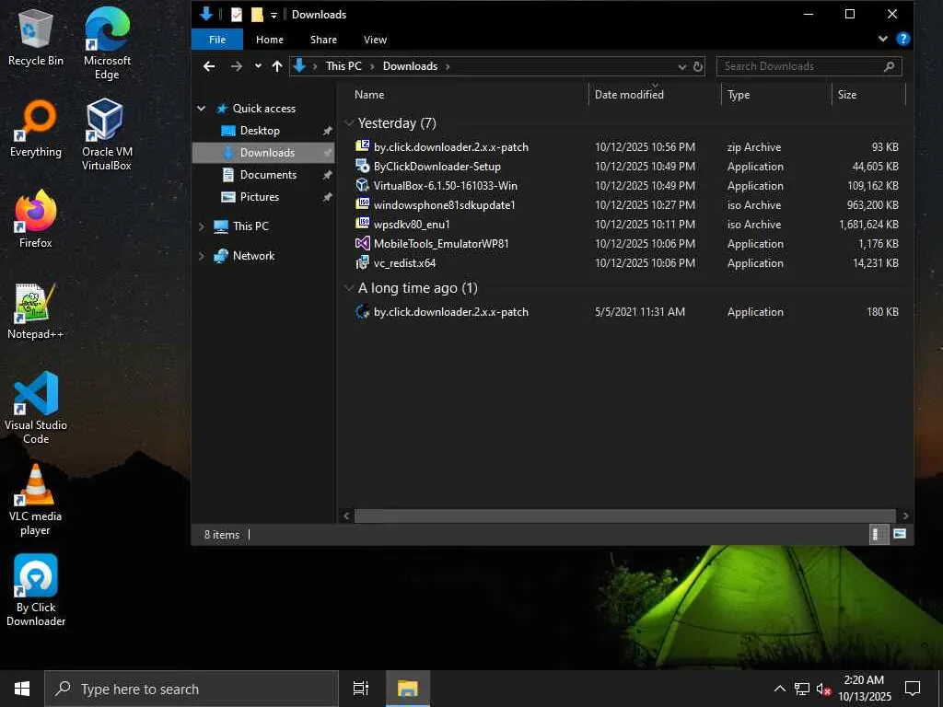Select the windowsphone81sdkupdate1 iso file

point(625,205)
